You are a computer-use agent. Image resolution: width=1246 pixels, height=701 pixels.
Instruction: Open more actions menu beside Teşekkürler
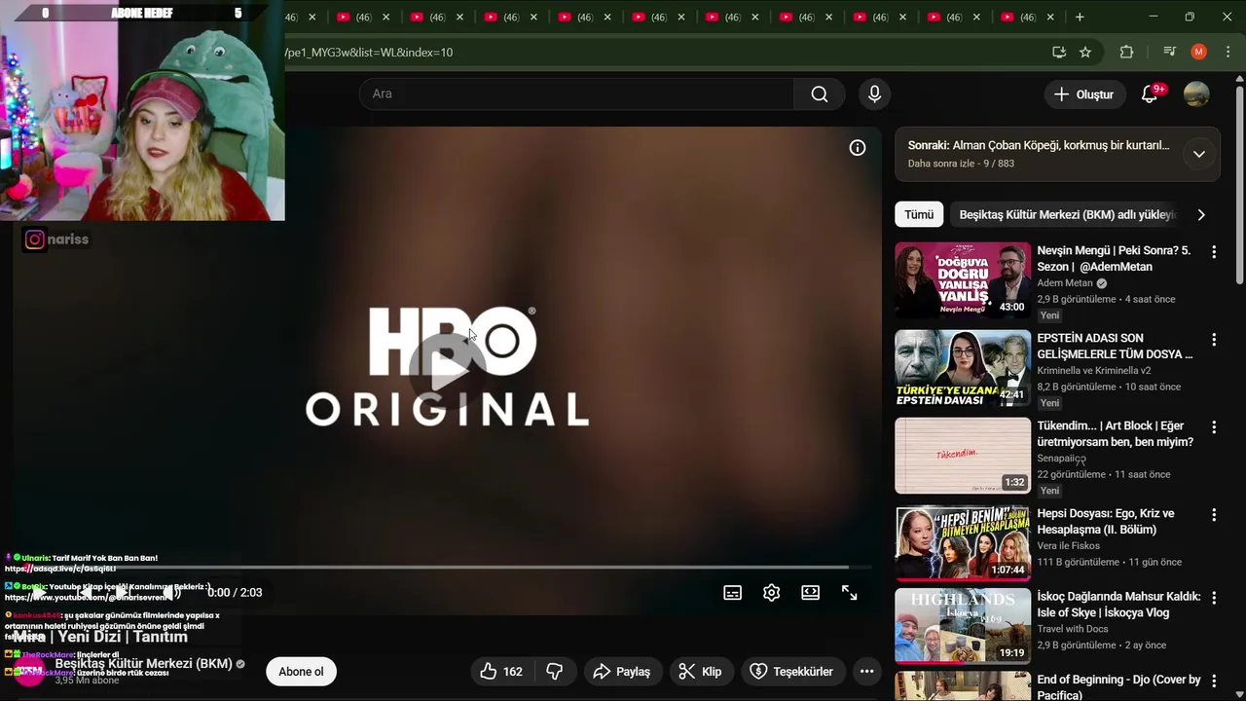tap(866, 671)
